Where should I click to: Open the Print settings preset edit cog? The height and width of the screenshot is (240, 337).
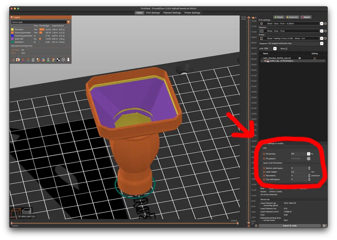point(325,23)
